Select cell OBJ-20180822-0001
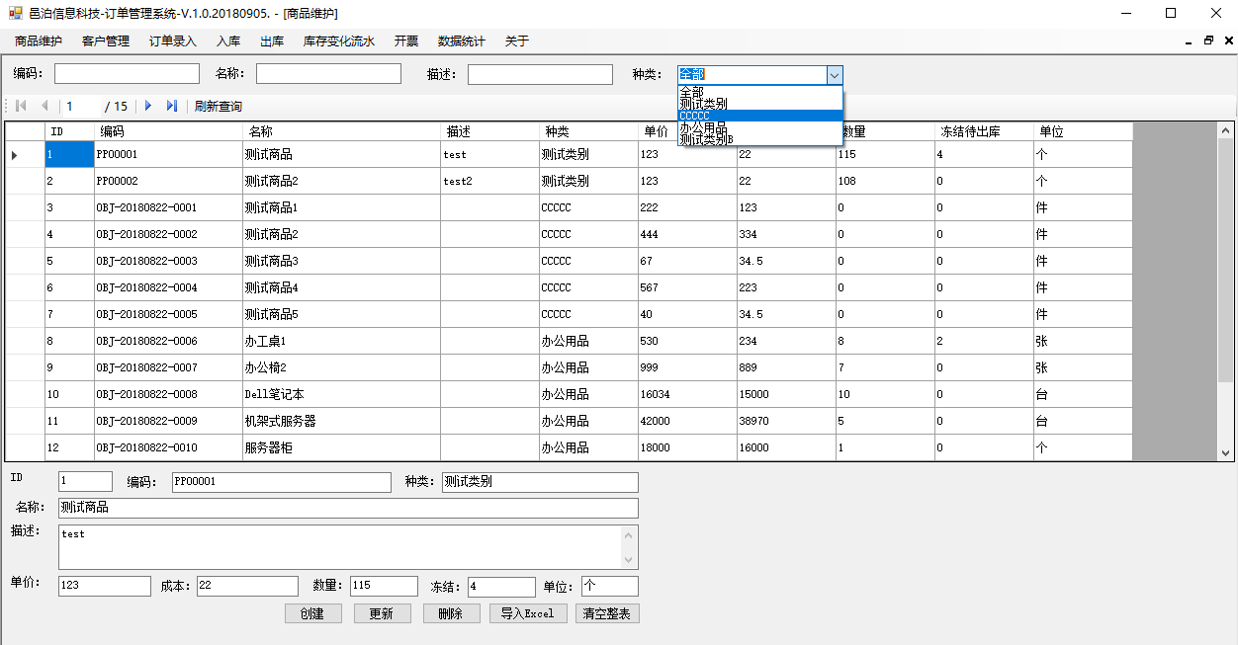The image size is (1238, 645). click(x=168, y=207)
